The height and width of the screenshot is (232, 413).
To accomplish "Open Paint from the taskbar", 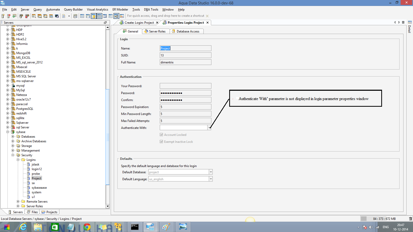I will (x=166, y=227).
